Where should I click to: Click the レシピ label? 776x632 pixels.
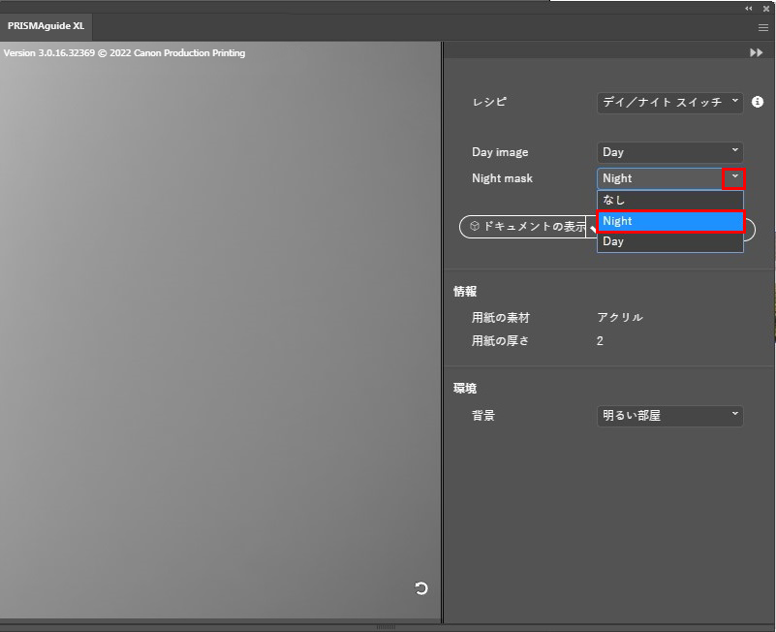click(x=489, y=102)
